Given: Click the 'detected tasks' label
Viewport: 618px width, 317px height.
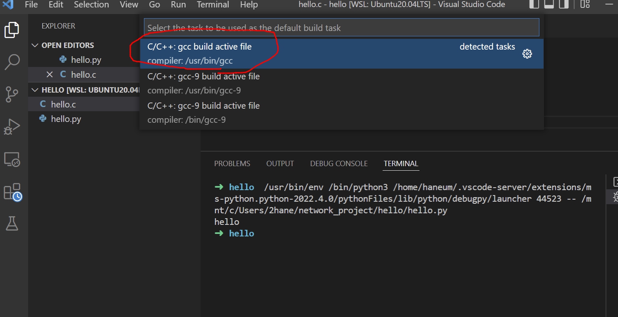Looking at the screenshot, I should 487,47.
